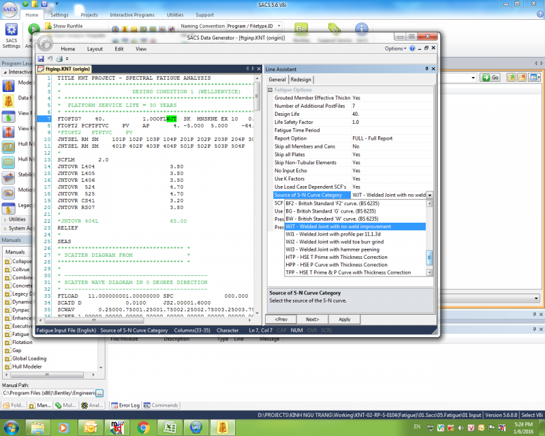Open the Data Generator round application button

coord(45,44)
